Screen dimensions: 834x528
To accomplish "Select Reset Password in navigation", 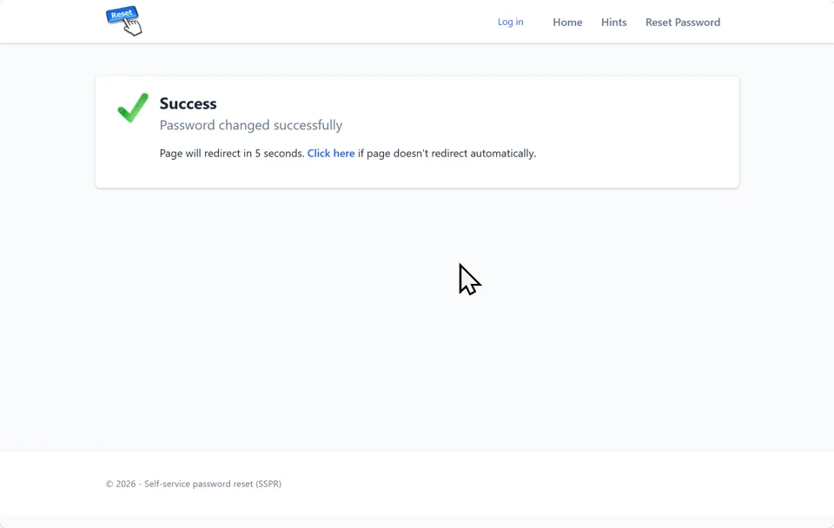I will pyautogui.click(x=683, y=23).
